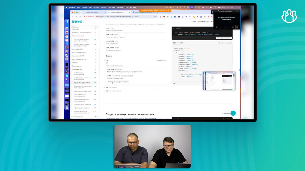The height and width of the screenshot is (171, 305).
Task: Click the 'Не защищено' security indicator
Action: coord(89,17)
